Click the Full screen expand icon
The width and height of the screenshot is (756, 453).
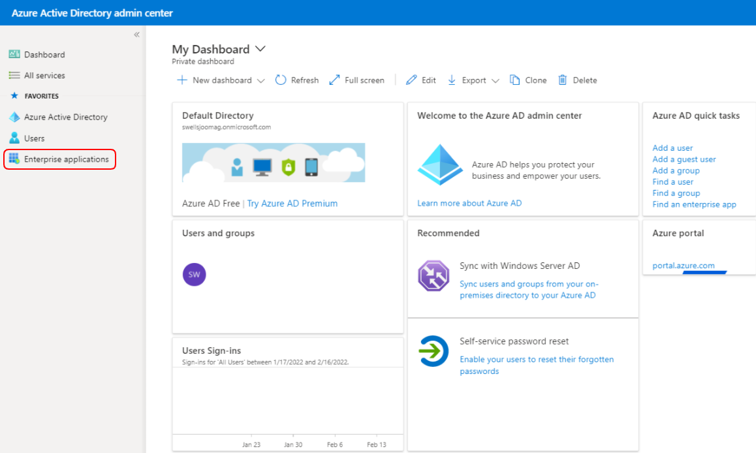334,80
